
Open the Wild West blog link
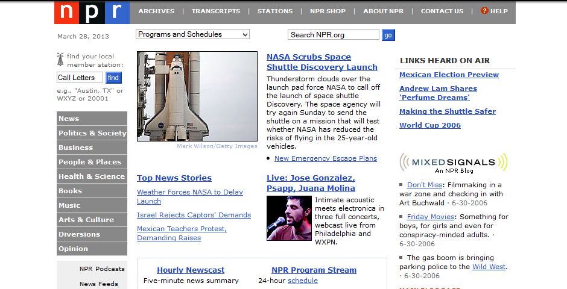(489, 267)
